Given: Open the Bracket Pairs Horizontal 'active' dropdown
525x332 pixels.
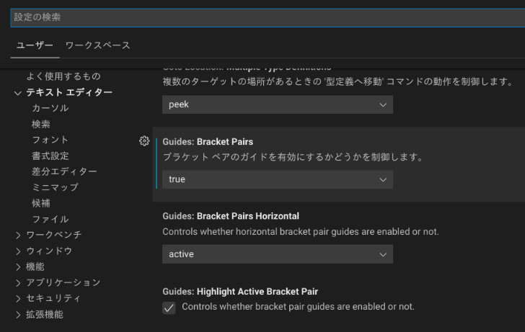Looking at the screenshot, I should pyautogui.click(x=277, y=254).
